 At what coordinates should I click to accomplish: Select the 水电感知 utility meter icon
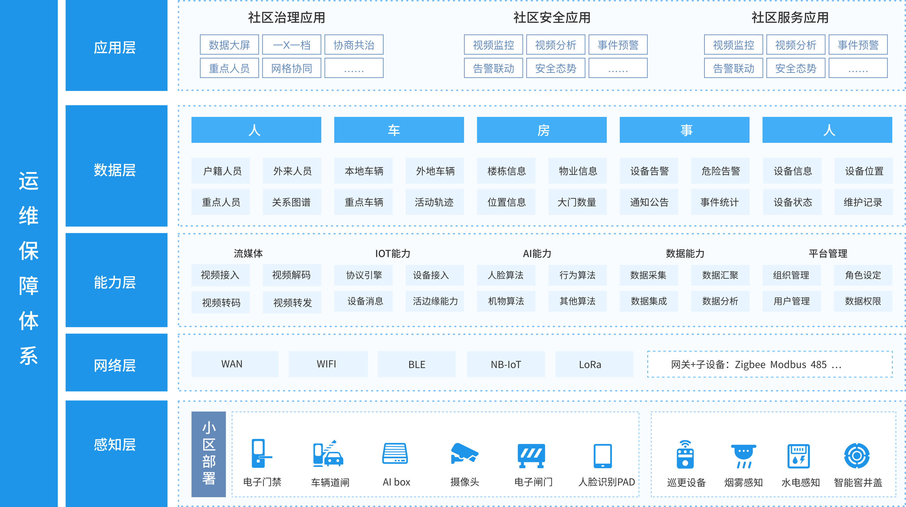[x=798, y=456]
